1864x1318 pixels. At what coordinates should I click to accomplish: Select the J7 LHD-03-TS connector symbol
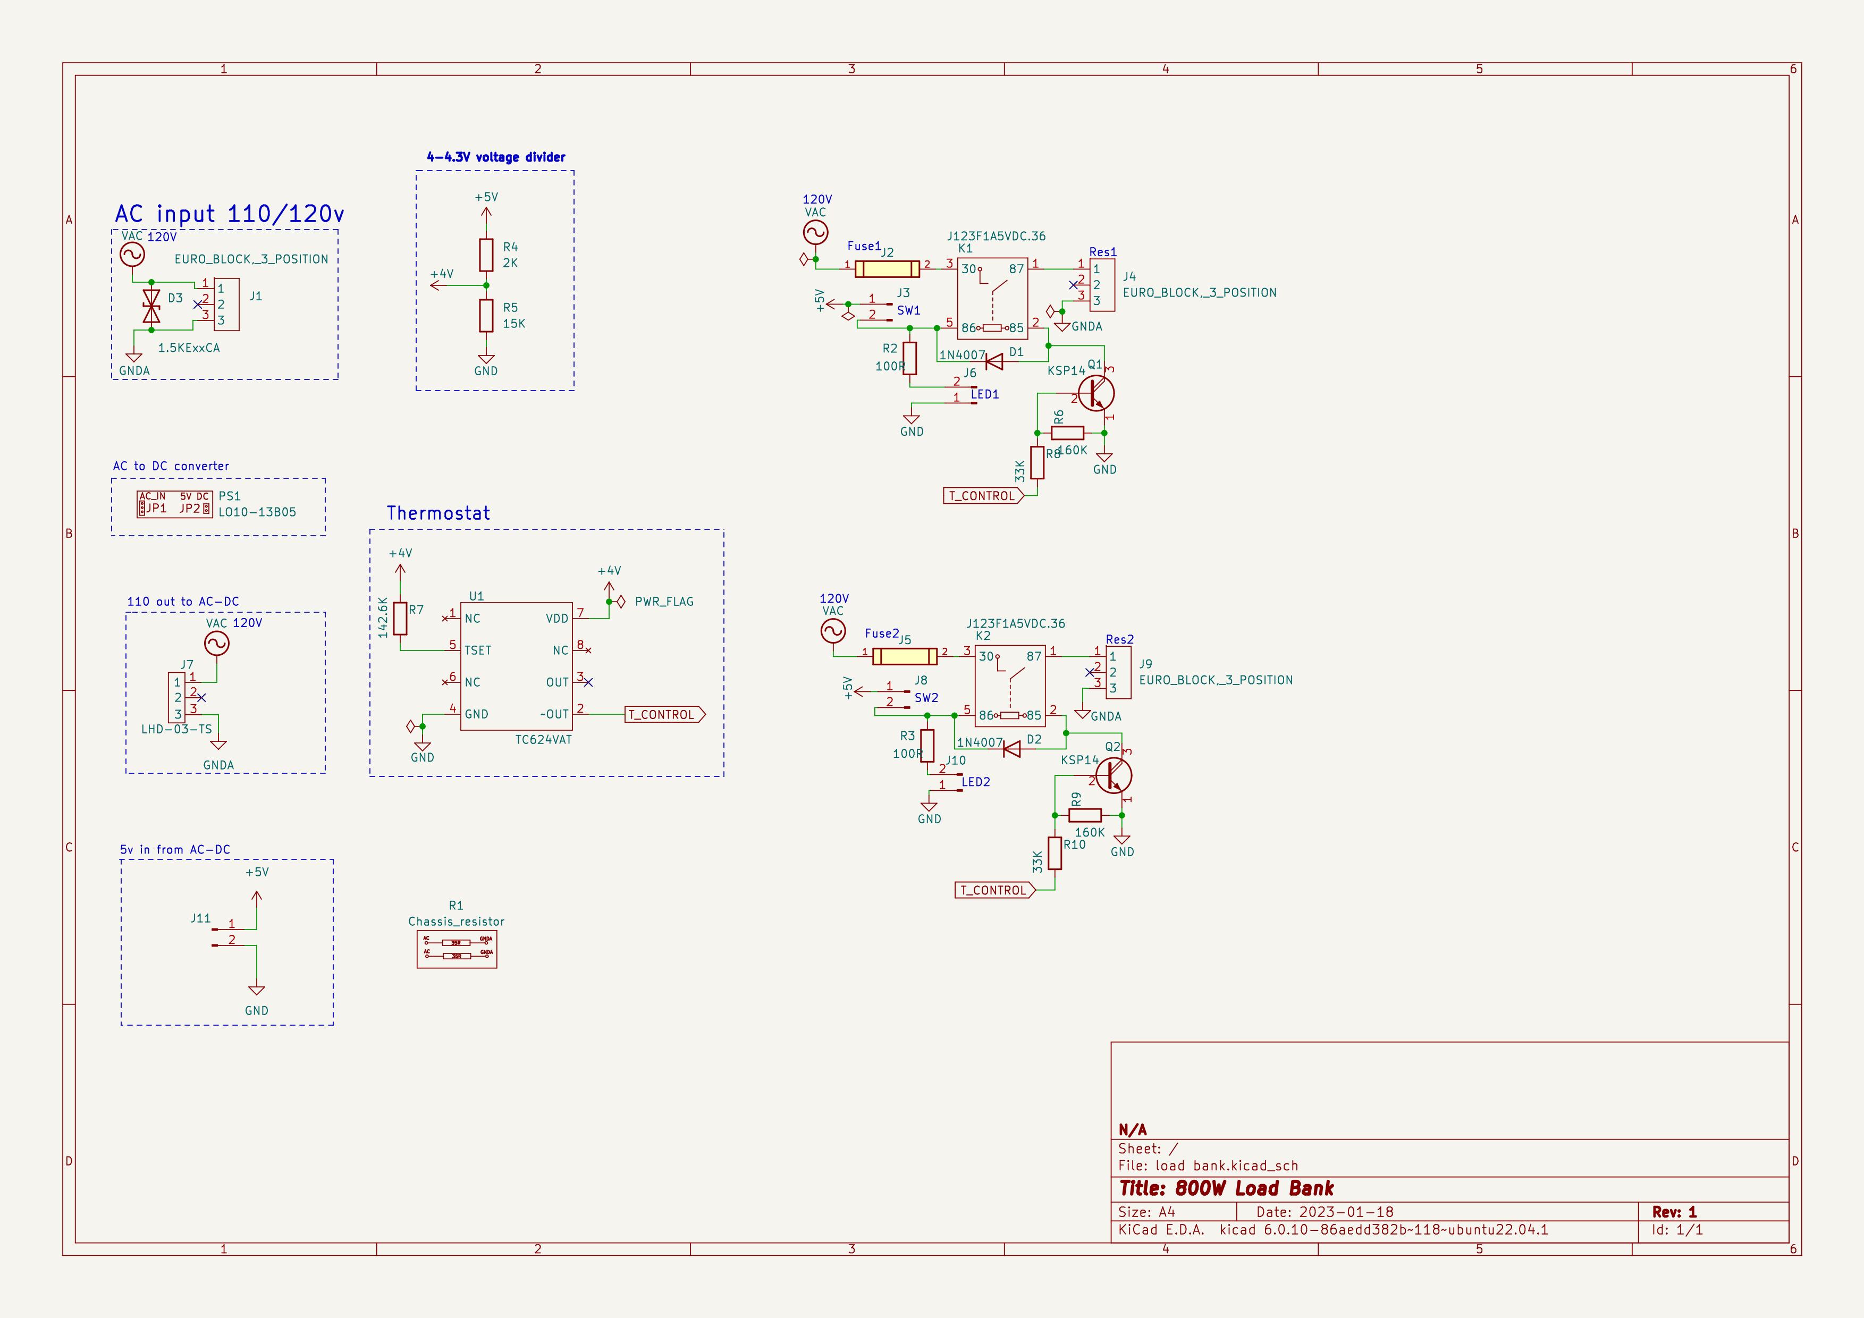point(176,697)
